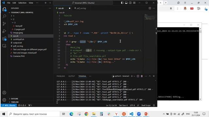The image size is (209, 117).
Task: Click the scroll down arrow of black console window
Action: [200, 99]
